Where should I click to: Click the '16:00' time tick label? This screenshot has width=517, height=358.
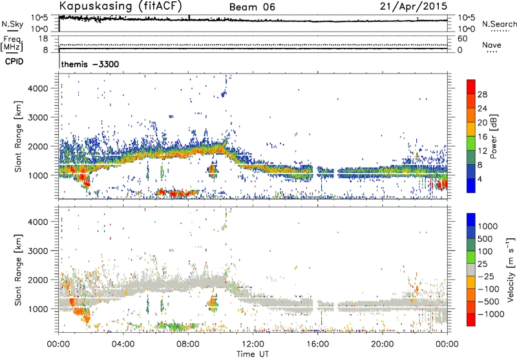pyautogui.click(x=317, y=344)
